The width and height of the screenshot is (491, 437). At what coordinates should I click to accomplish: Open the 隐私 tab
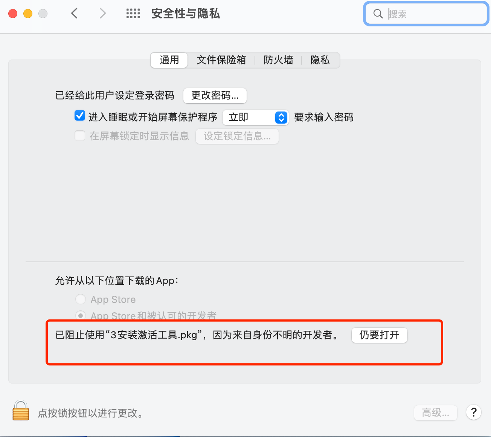[x=320, y=60]
